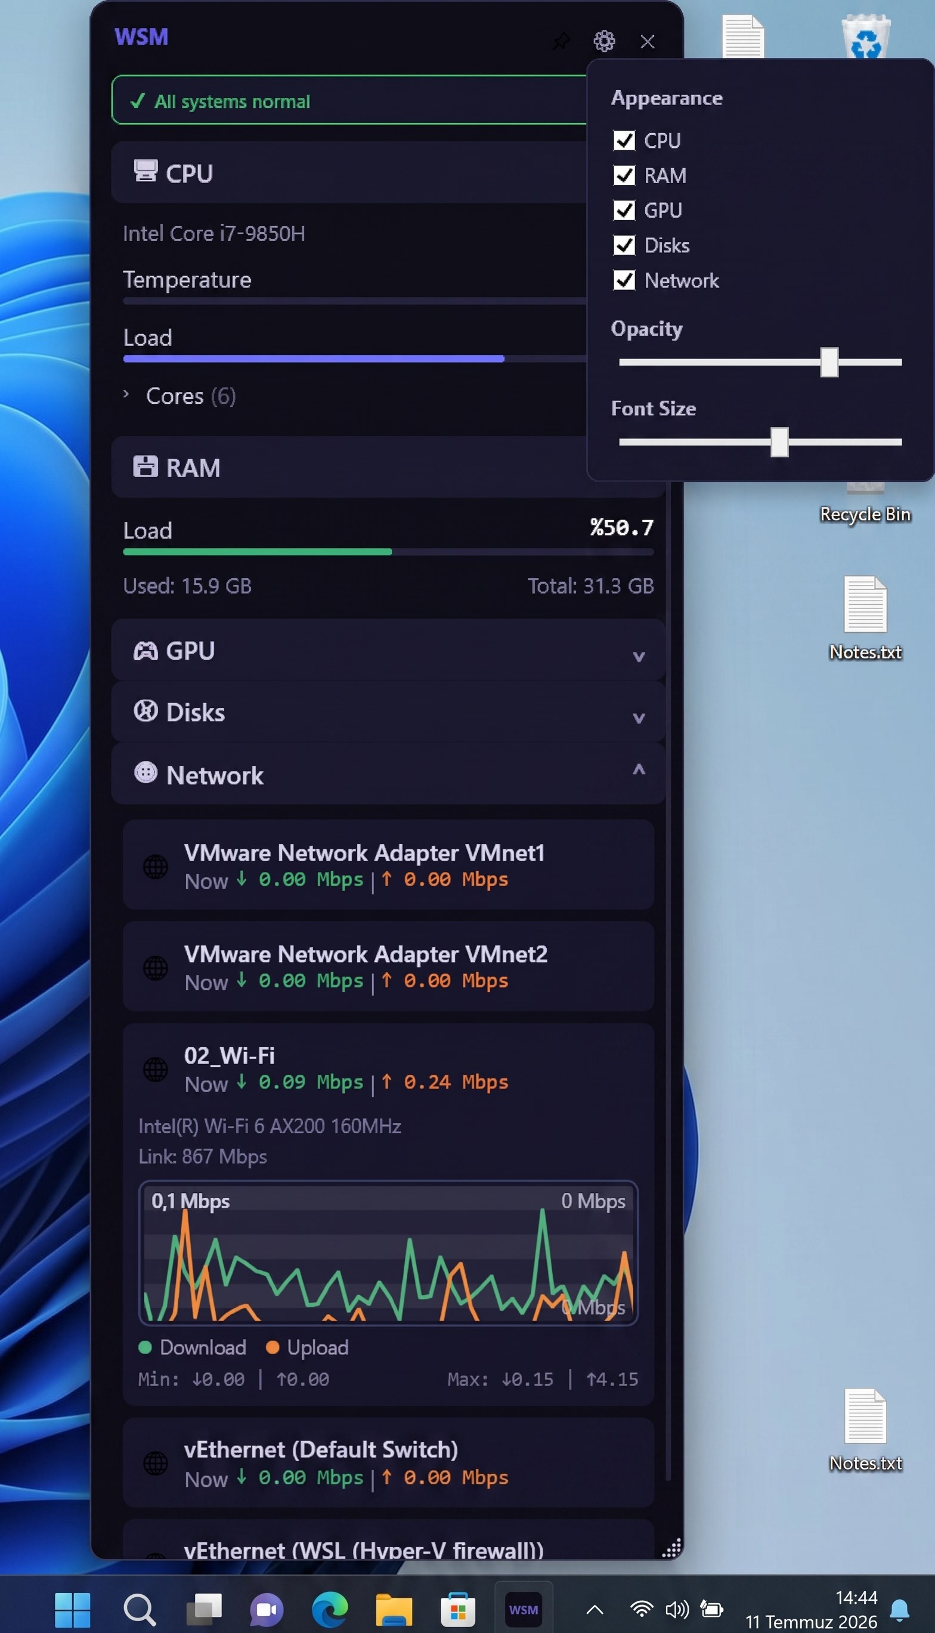
Task: Click the WSM taskbar app icon
Action: click(524, 1610)
